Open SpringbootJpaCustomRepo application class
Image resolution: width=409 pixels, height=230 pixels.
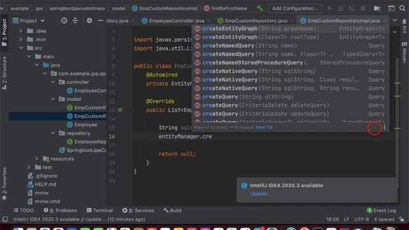[x=83, y=150]
